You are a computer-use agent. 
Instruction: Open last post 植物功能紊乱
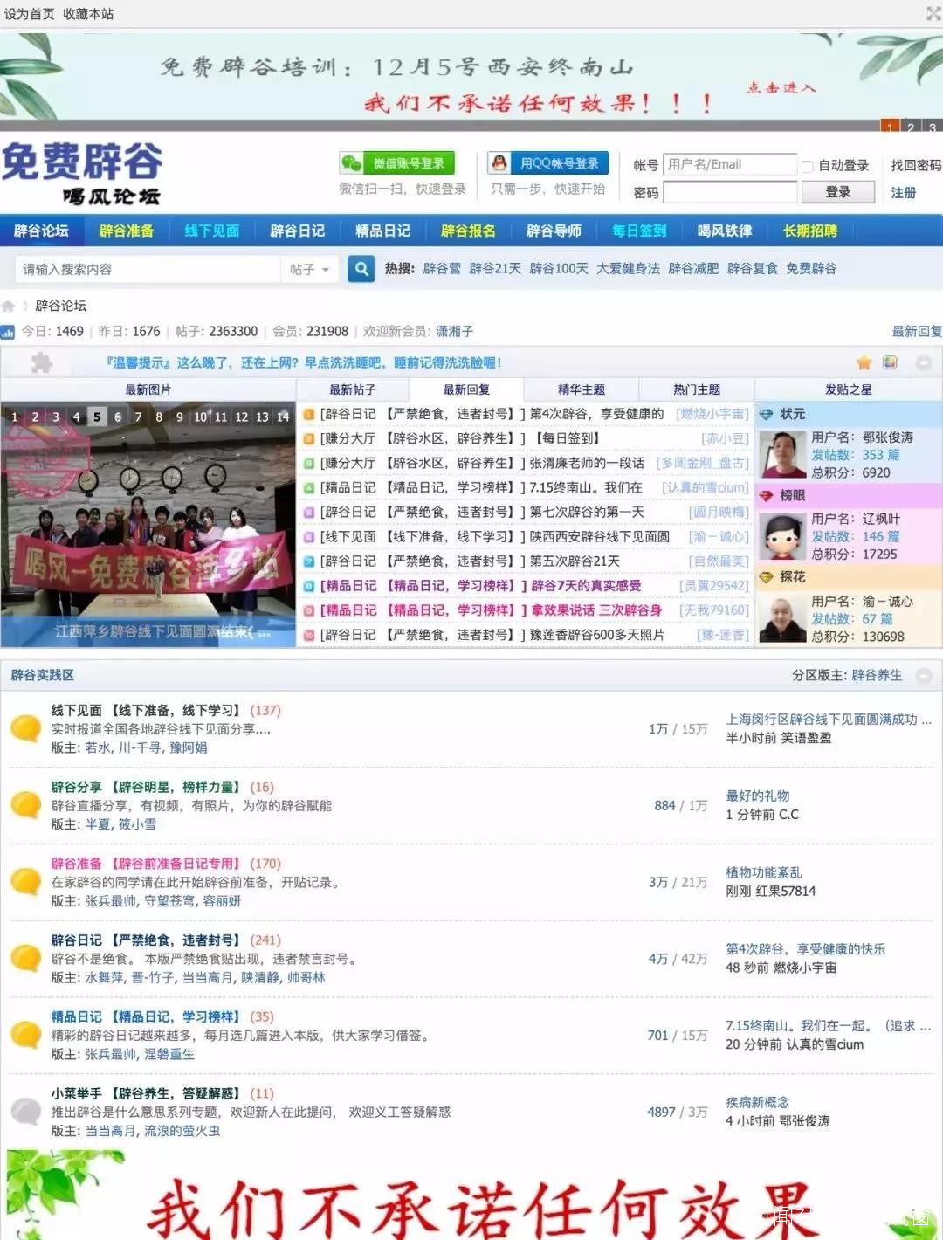tap(764, 872)
